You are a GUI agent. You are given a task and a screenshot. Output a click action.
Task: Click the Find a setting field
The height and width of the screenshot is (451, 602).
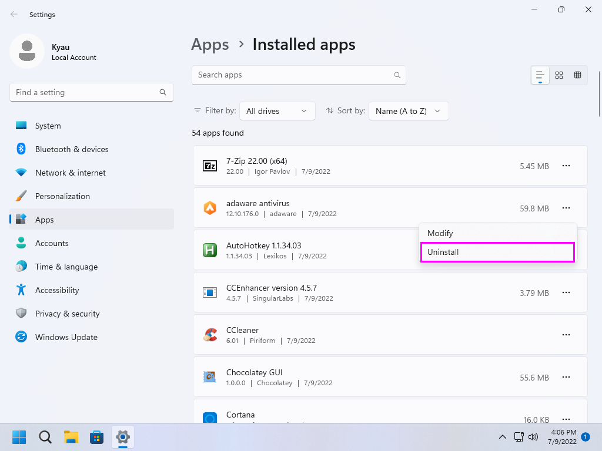[x=92, y=92]
